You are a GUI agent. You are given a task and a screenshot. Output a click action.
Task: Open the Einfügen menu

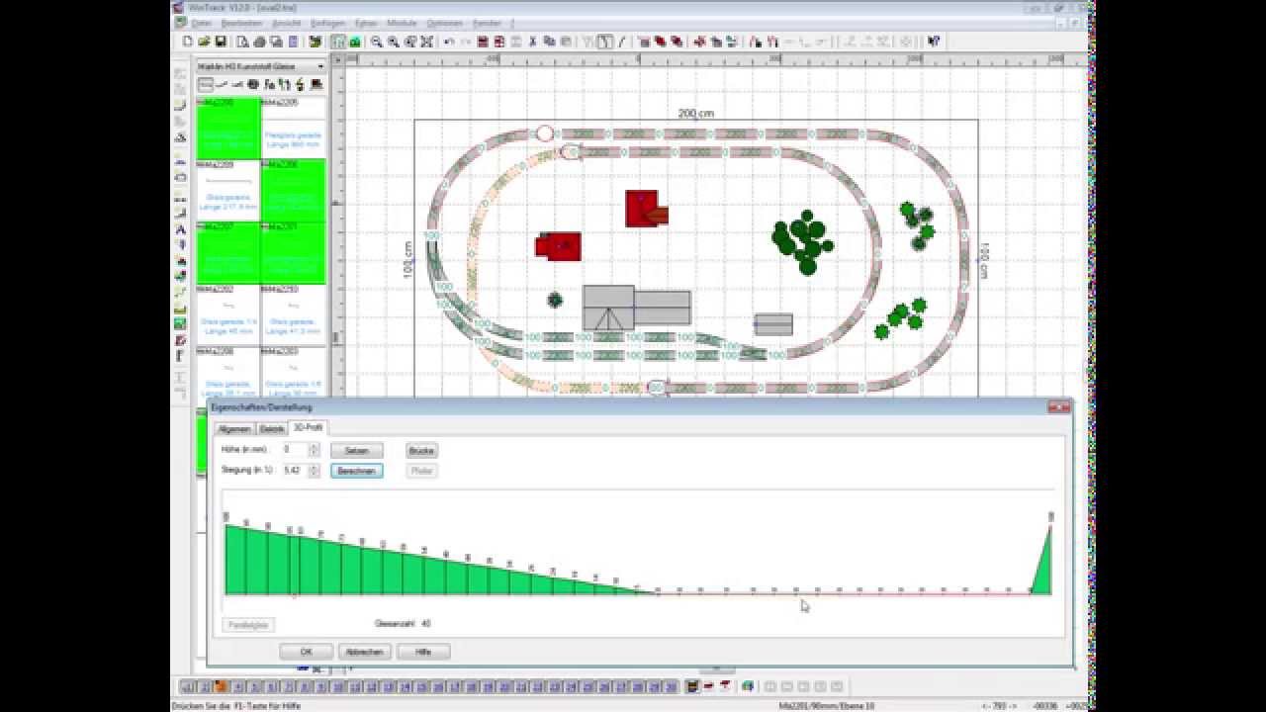[x=327, y=22]
